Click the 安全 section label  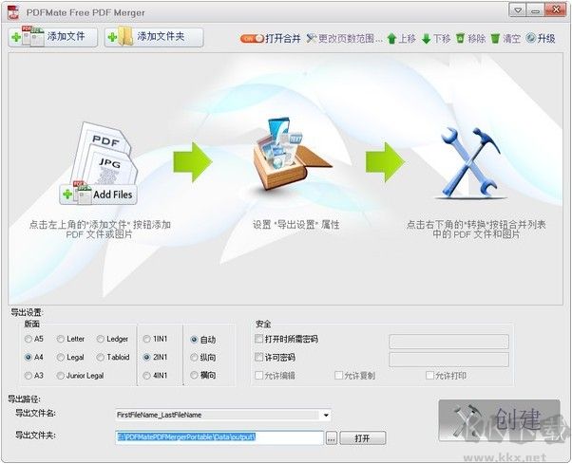tap(263, 324)
